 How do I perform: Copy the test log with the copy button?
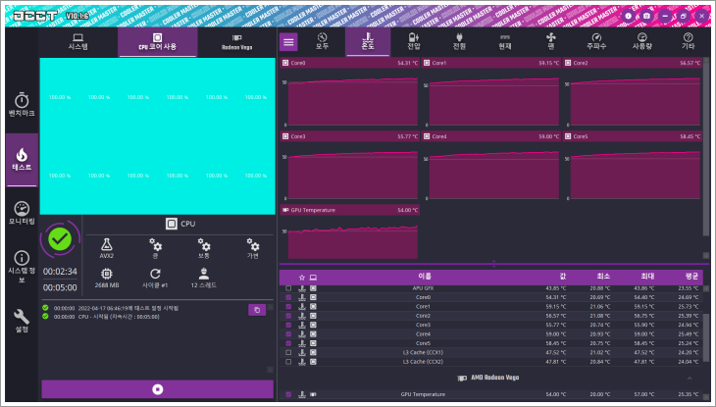[257, 310]
